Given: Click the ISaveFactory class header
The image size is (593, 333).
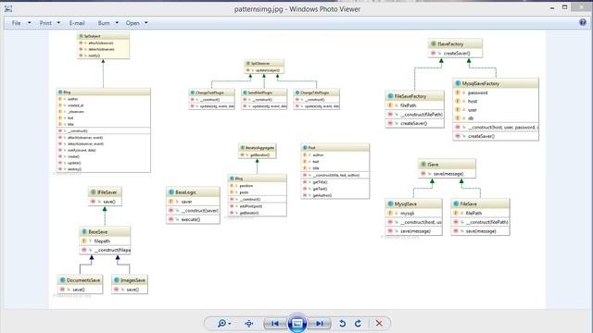Looking at the screenshot, I should coord(455,43).
